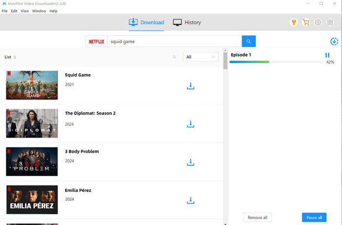Download Squid Game using its download icon
The image size is (342, 225).
[191, 86]
